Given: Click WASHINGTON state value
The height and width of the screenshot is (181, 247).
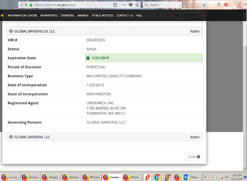Looking at the screenshot, I should pos(98,94).
